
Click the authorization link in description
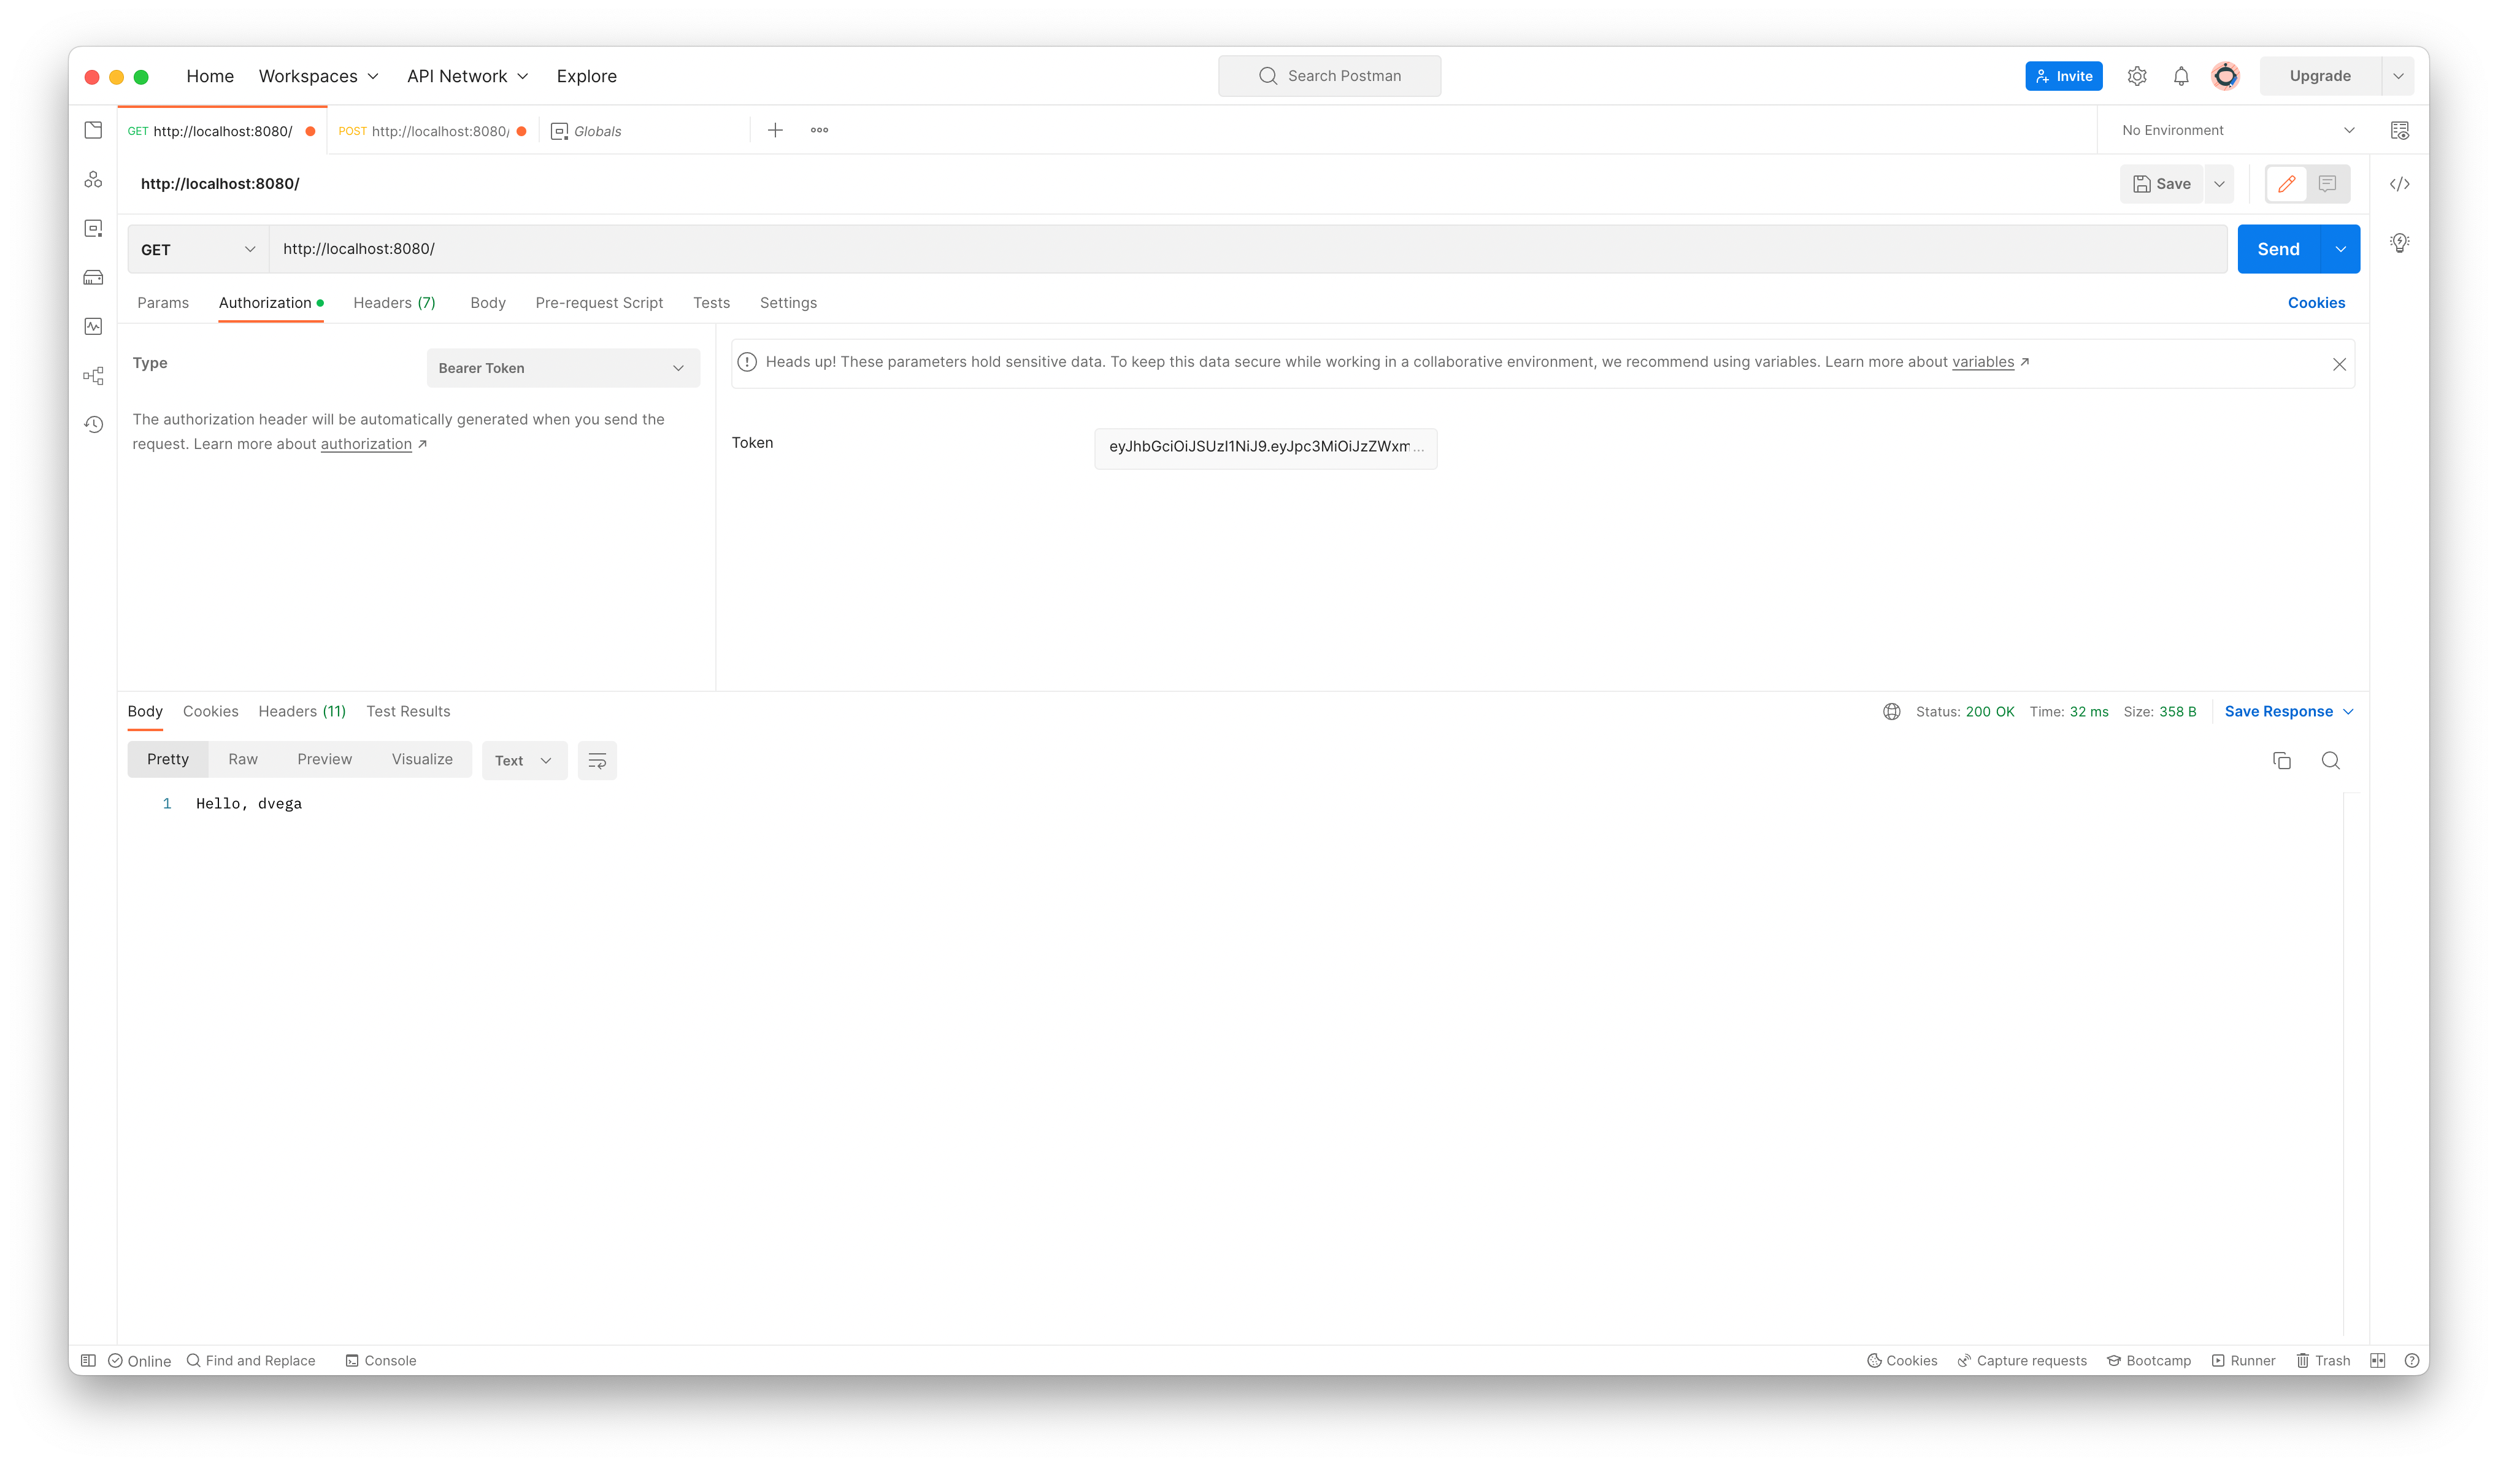tap(366, 443)
